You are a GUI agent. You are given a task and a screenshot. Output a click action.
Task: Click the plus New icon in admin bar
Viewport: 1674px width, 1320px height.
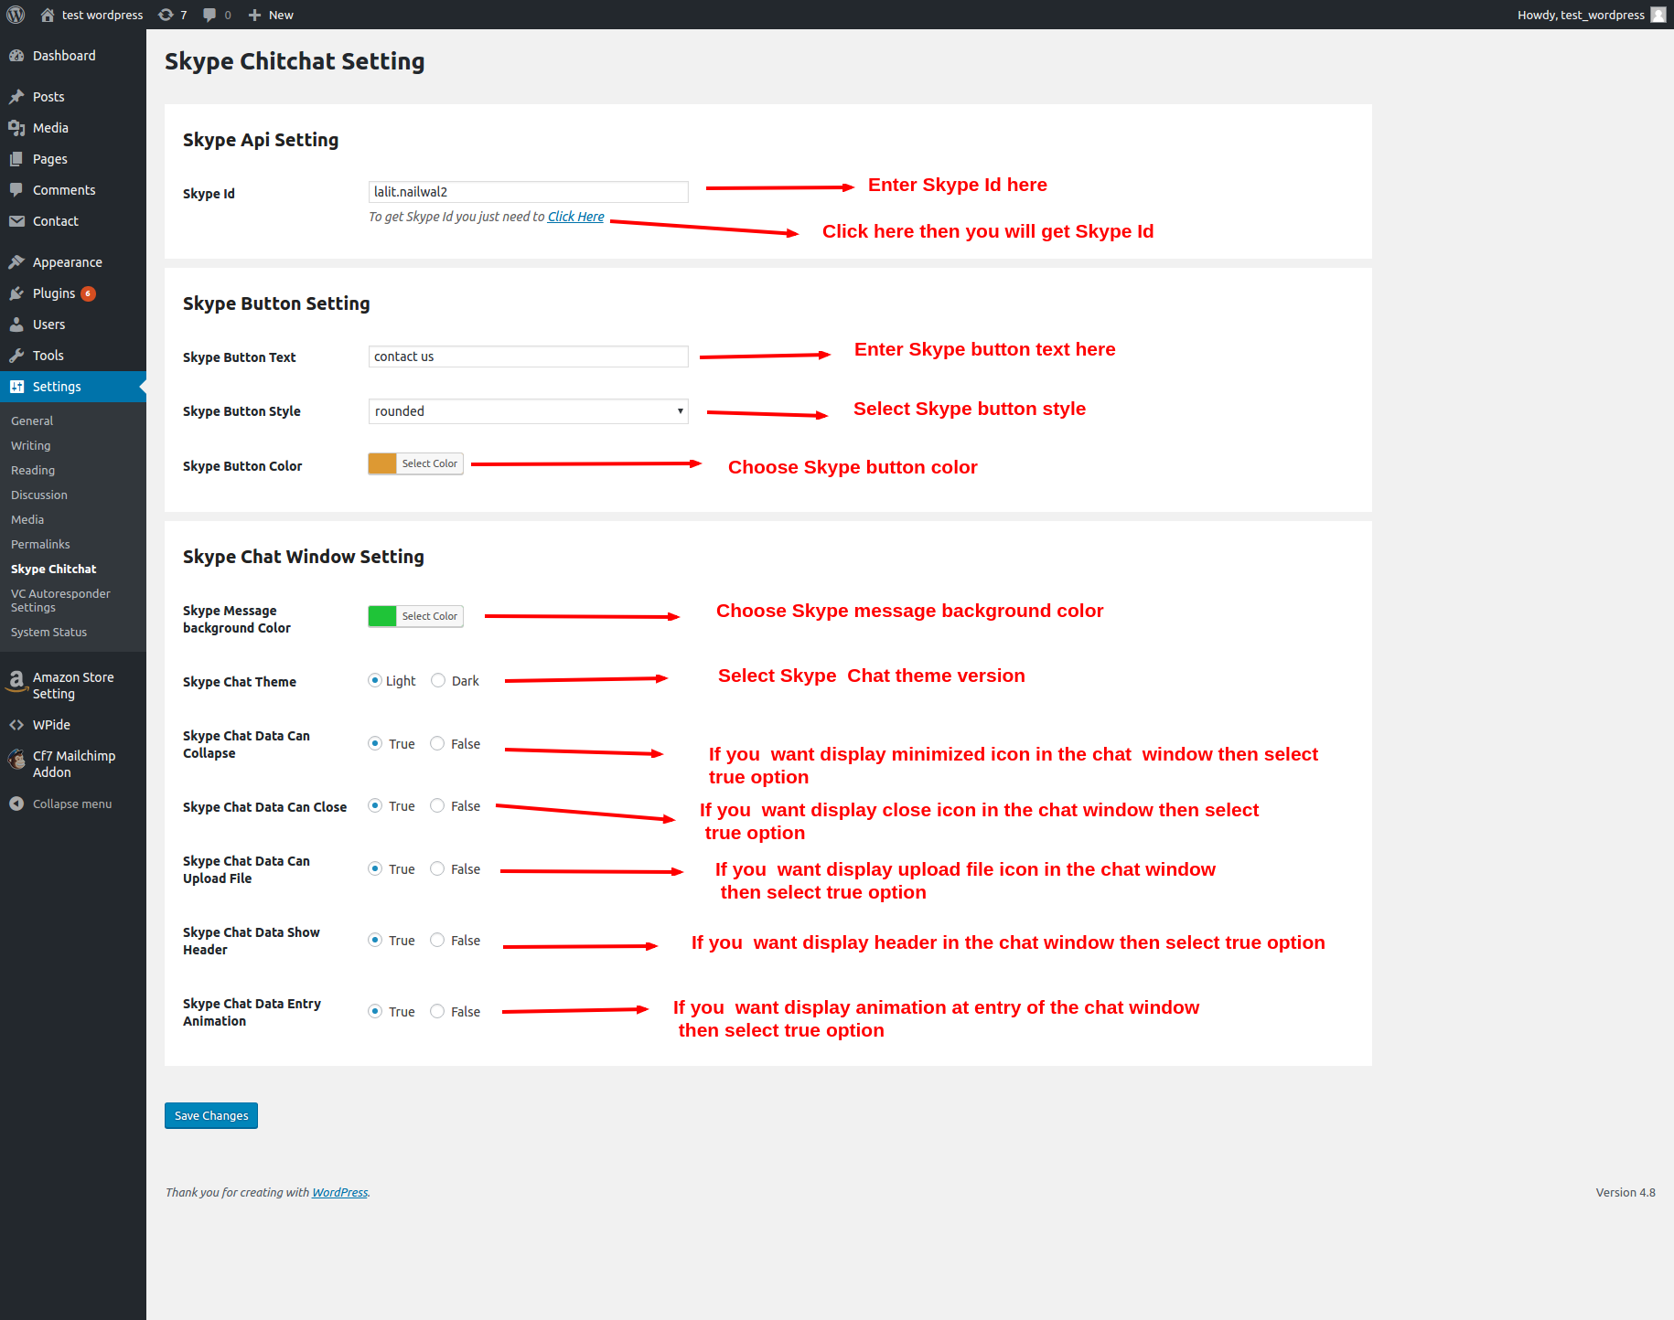254,15
